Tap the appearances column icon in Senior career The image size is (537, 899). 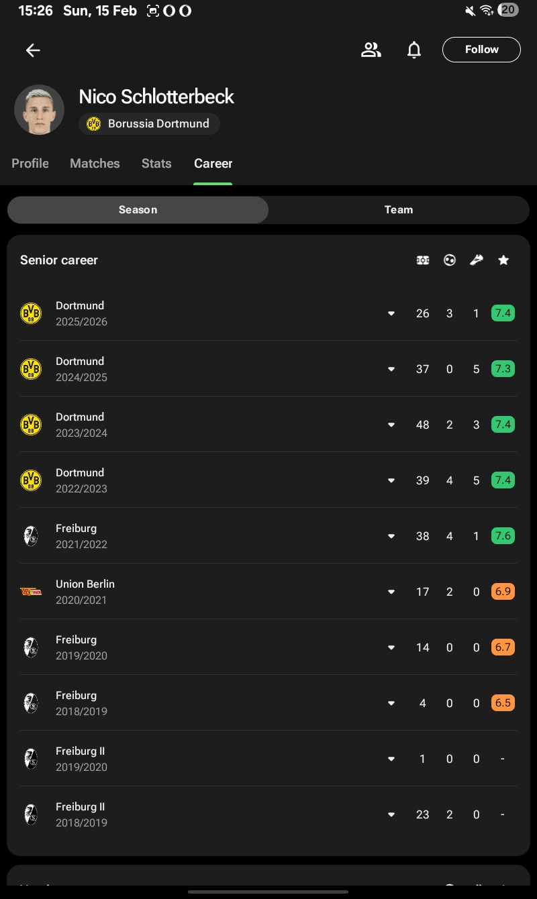coord(423,260)
